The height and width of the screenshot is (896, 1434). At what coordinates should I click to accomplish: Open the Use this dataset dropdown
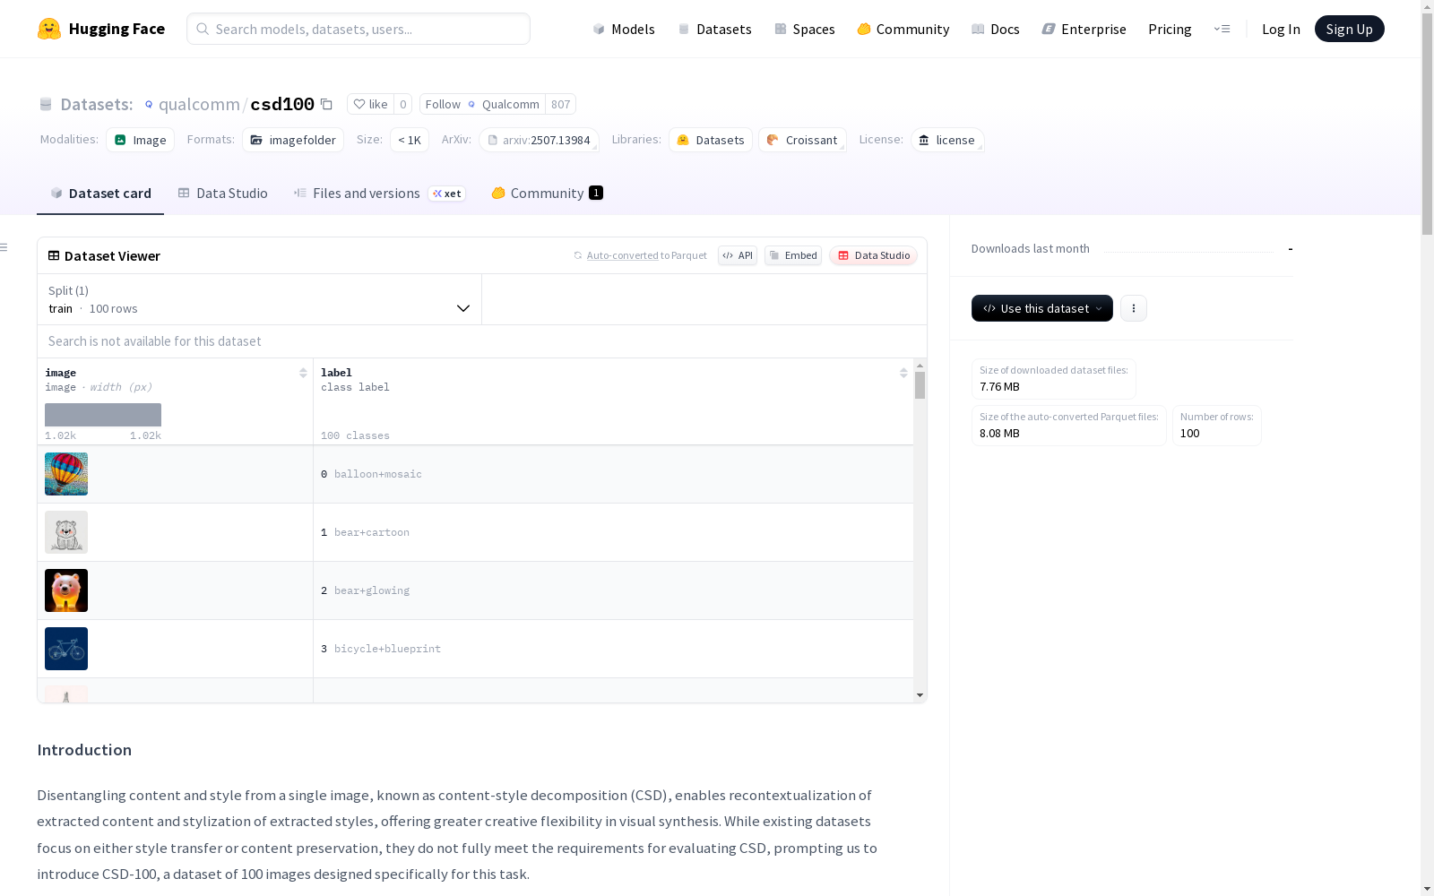[1042, 308]
